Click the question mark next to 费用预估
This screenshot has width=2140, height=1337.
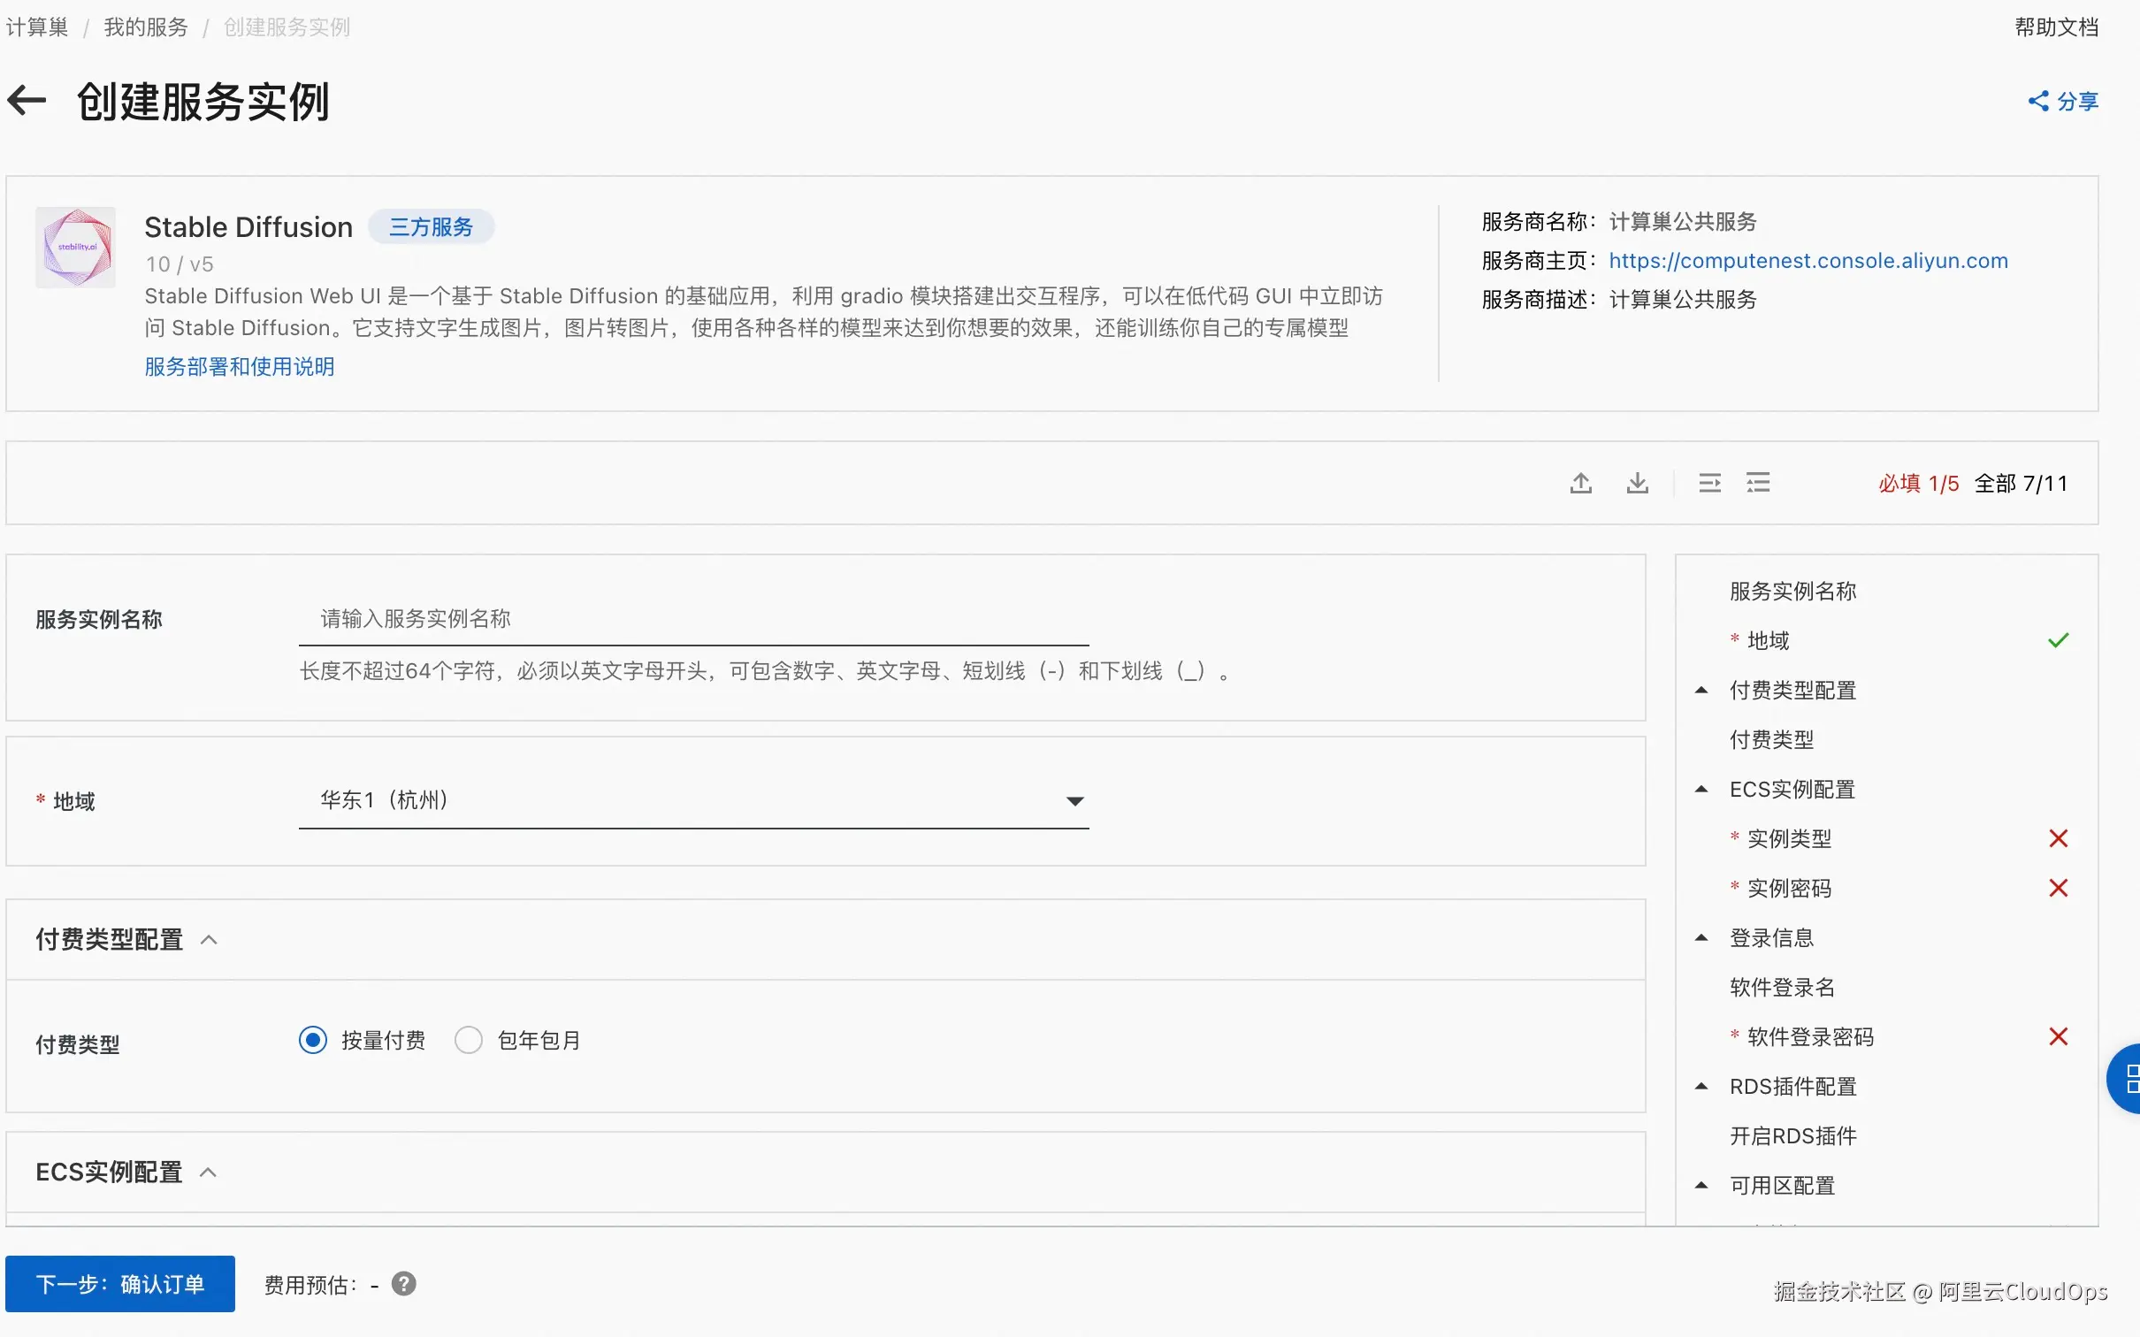(x=404, y=1284)
